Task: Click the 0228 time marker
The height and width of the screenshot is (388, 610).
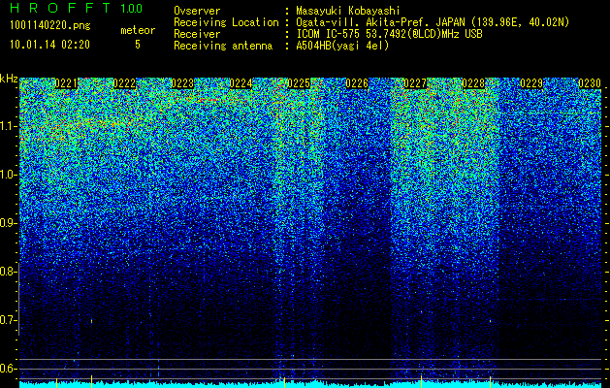Action: point(473,83)
